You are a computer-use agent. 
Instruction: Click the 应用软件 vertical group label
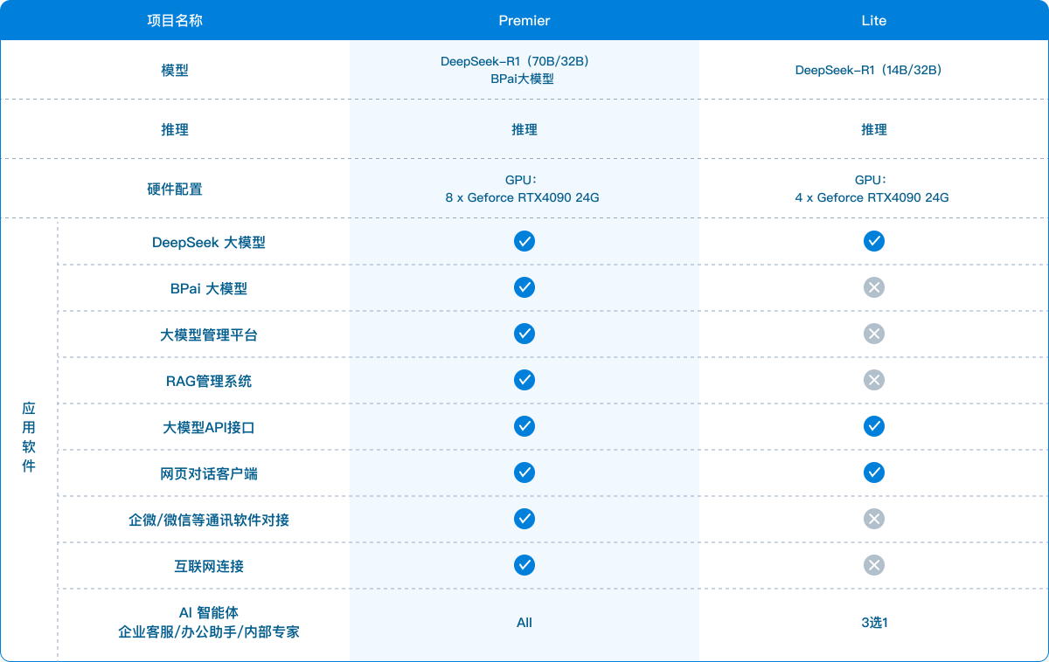click(x=29, y=438)
